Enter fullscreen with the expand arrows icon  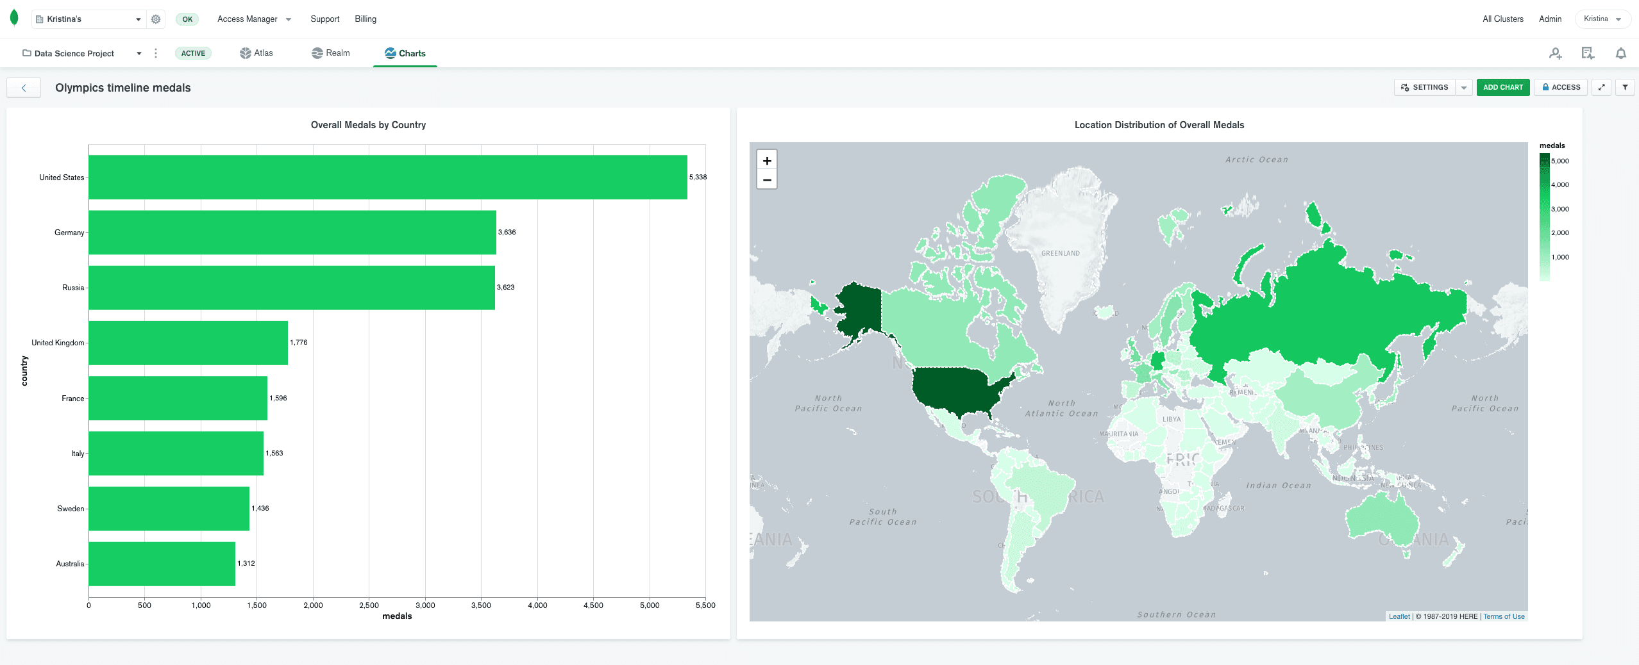pos(1601,87)
